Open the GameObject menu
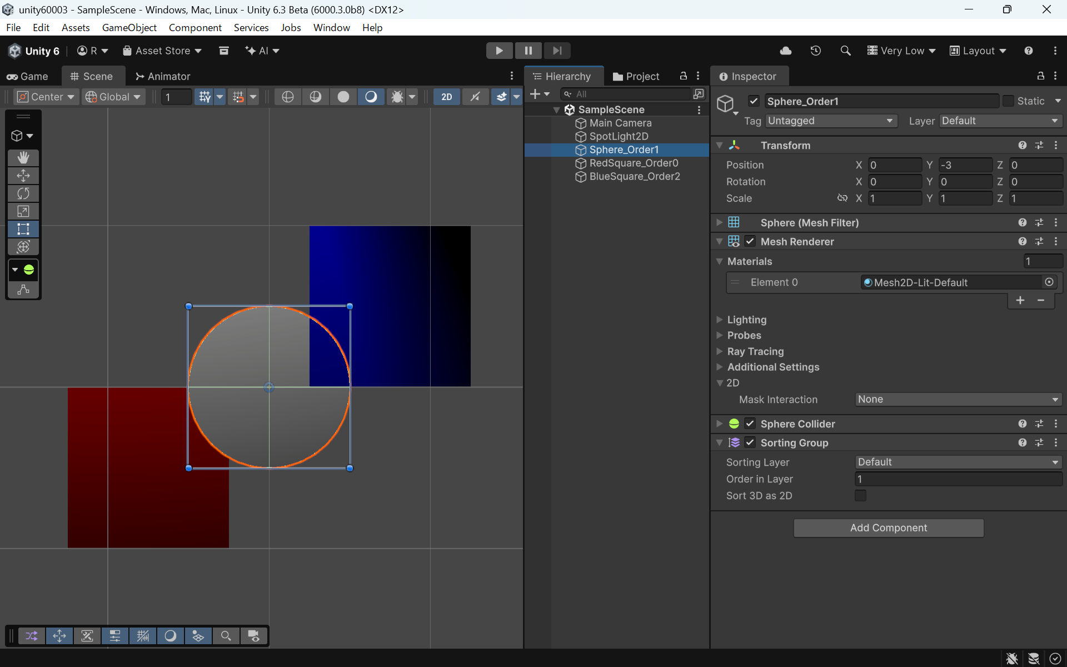1067x667 pixels. point(129,27)
